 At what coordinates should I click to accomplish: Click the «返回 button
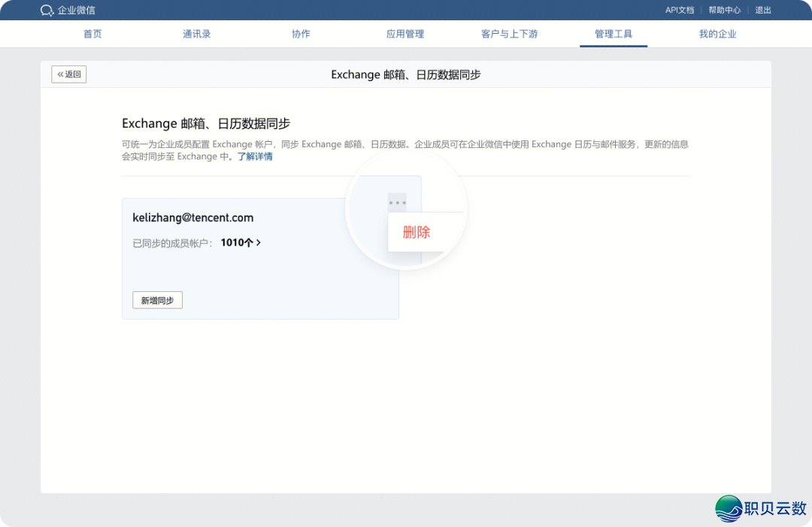click(x=68, y=74)
